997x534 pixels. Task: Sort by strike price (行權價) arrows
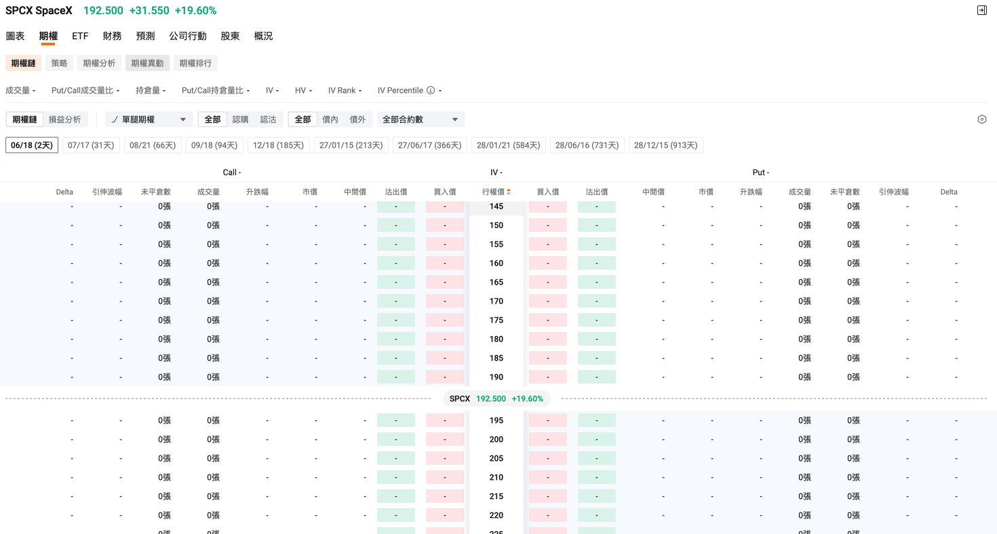509,192
